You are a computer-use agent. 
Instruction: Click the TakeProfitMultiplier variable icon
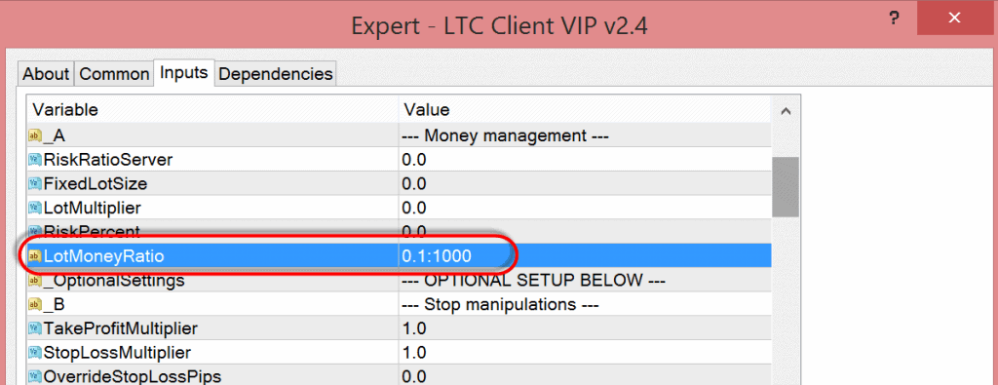click(x=34, y=328)
